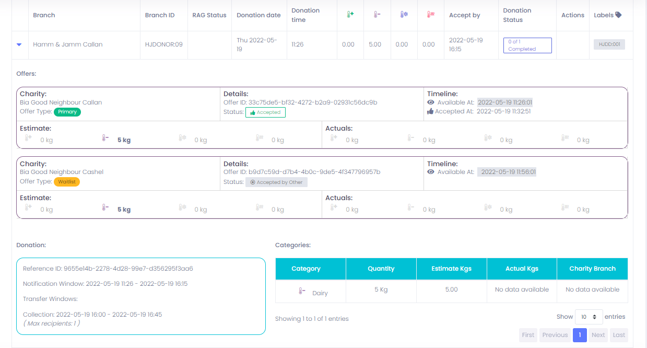This screenshot has width=647, height=348.
Task: Click the Bia Good Neighbour Cashel charity name
Action: pos(62,172)
